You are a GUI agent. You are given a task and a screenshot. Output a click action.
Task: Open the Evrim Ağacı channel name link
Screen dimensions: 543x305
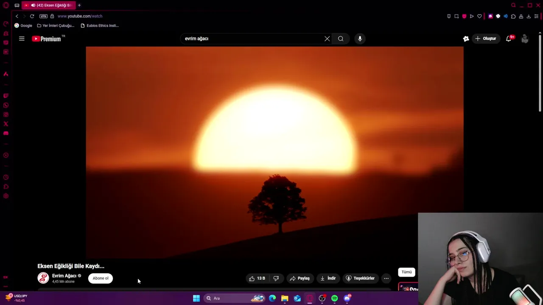[64, 276]
